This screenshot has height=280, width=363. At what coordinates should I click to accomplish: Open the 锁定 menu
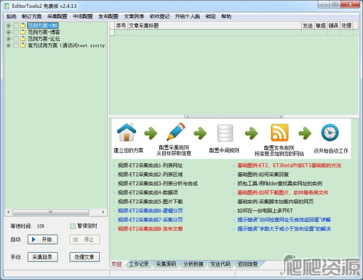(211, 16)
